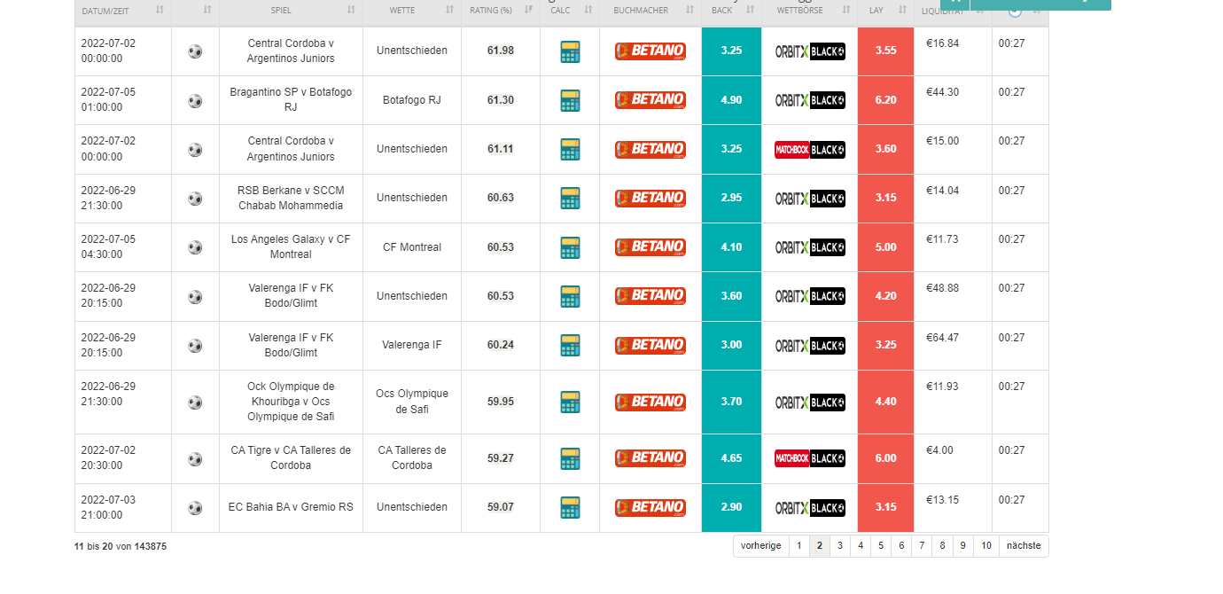Click liquidity value €4.00
Viewport: 1223px width, 594px height.
coord(939,450)
